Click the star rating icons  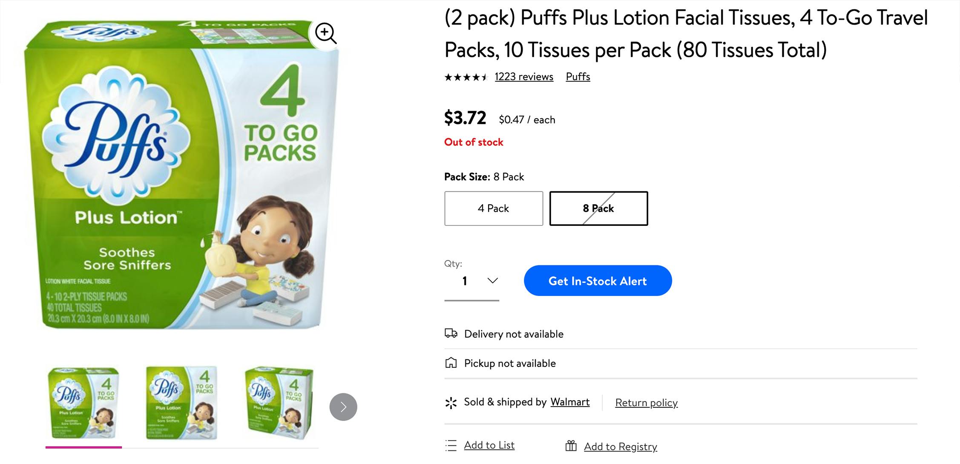(x=465, y=77)
